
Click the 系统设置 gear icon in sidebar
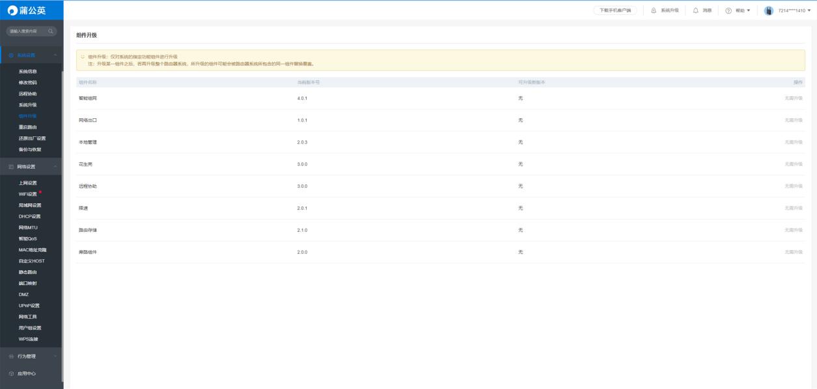11,55
